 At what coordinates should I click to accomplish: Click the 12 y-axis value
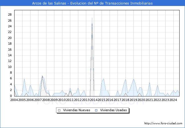(x=10, y=61)
